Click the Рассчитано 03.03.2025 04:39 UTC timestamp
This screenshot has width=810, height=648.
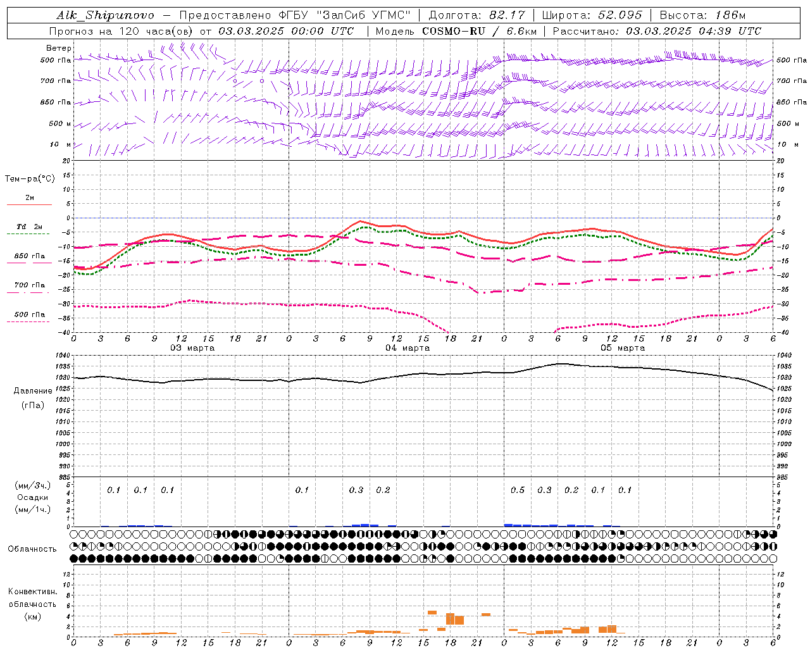click(657, 31)
